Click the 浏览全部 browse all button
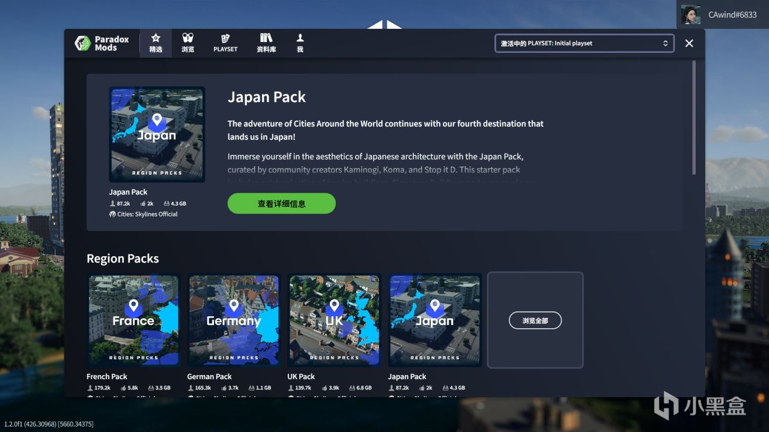The height and width of the screenshot is (432, 769). coord(535,320)
